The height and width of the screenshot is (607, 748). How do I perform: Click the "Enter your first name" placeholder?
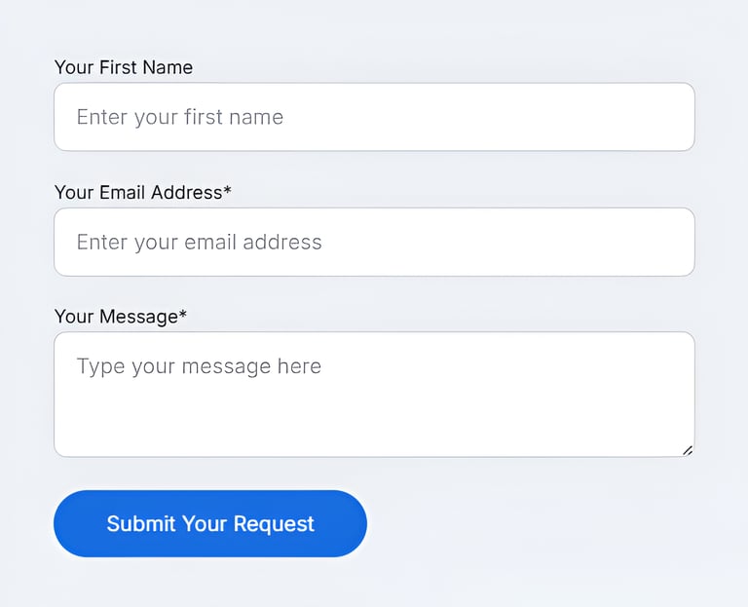point(180,117)
